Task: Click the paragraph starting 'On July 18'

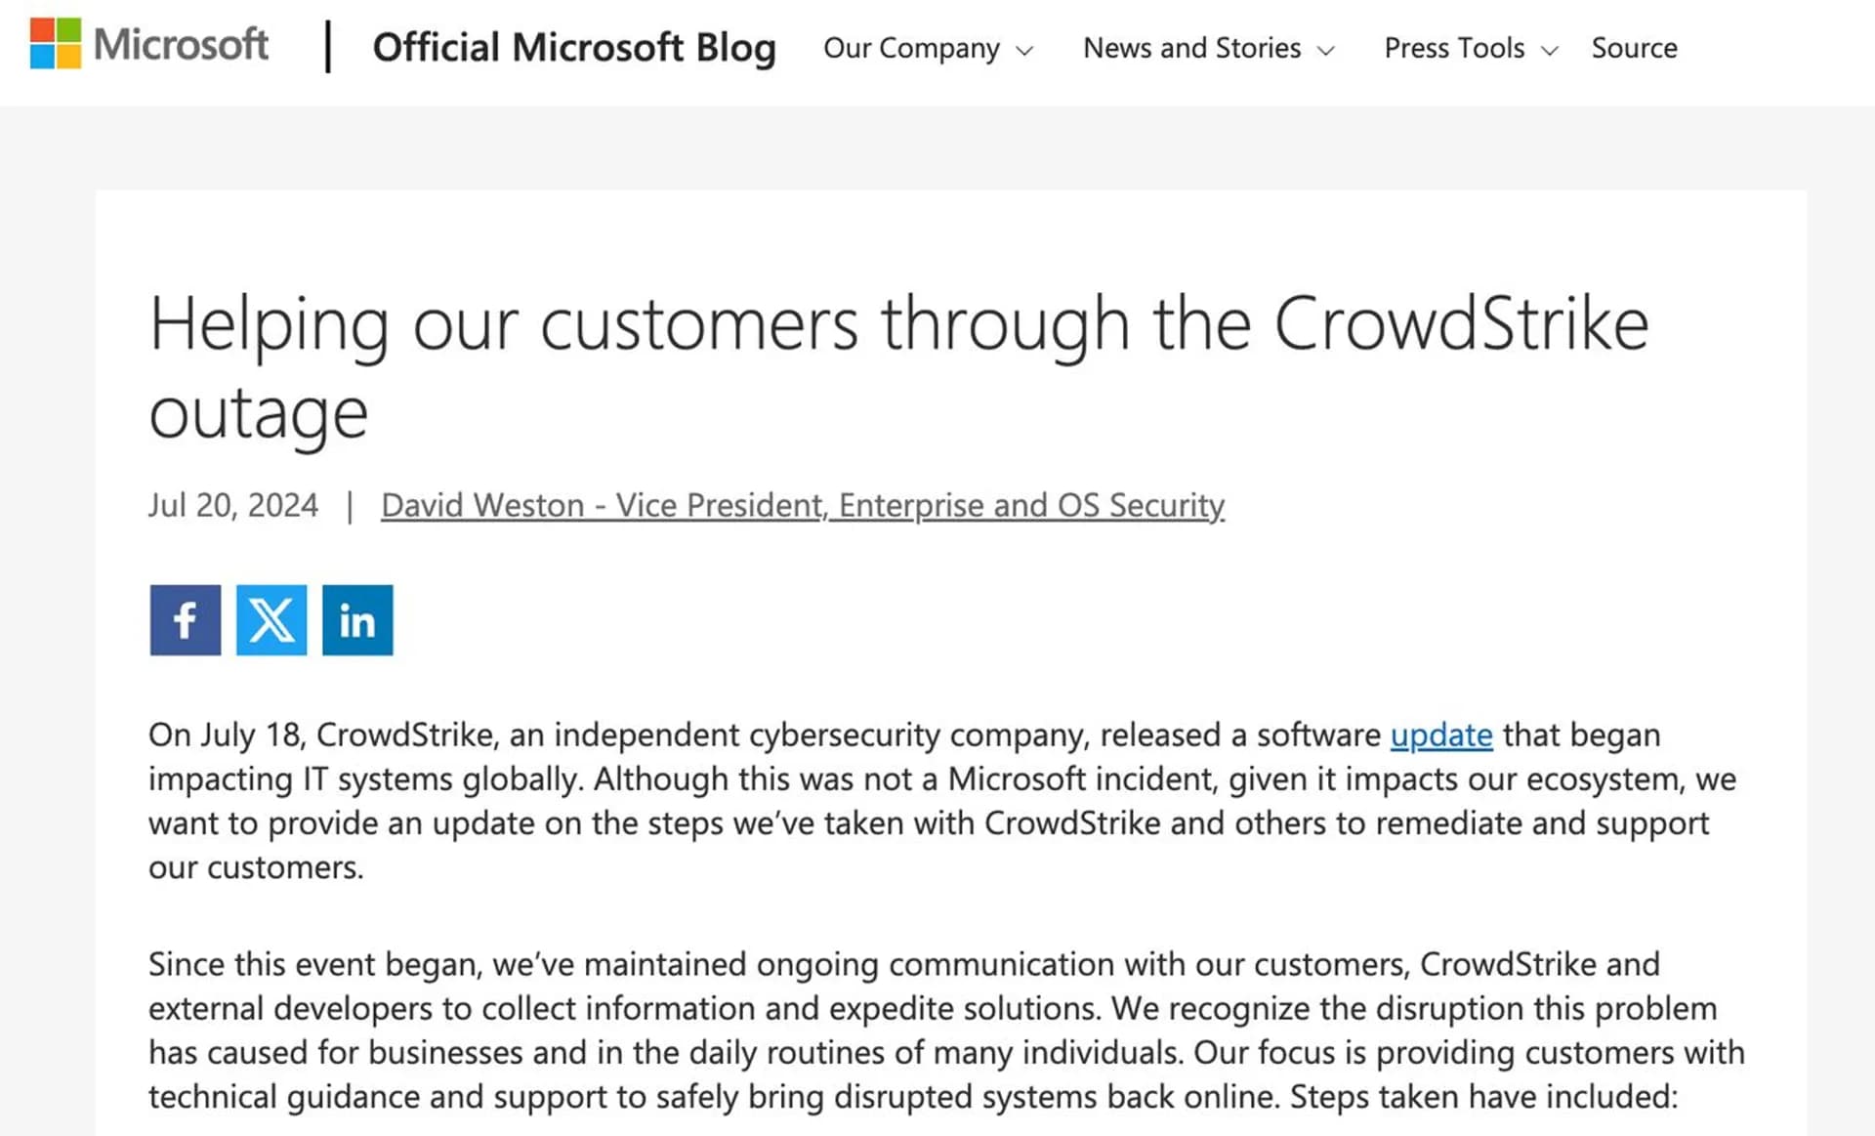Action: tap(942, 801)
